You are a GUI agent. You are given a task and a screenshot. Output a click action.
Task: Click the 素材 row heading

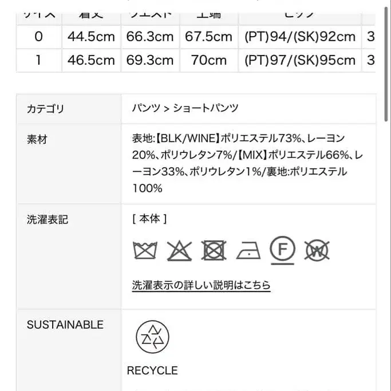37,139
